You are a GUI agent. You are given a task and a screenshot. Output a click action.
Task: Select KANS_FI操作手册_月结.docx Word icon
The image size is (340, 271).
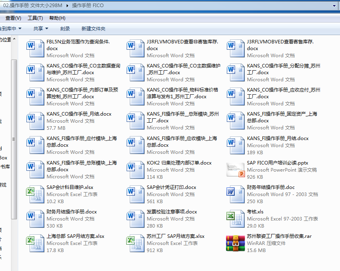click(x=235, y=145)
